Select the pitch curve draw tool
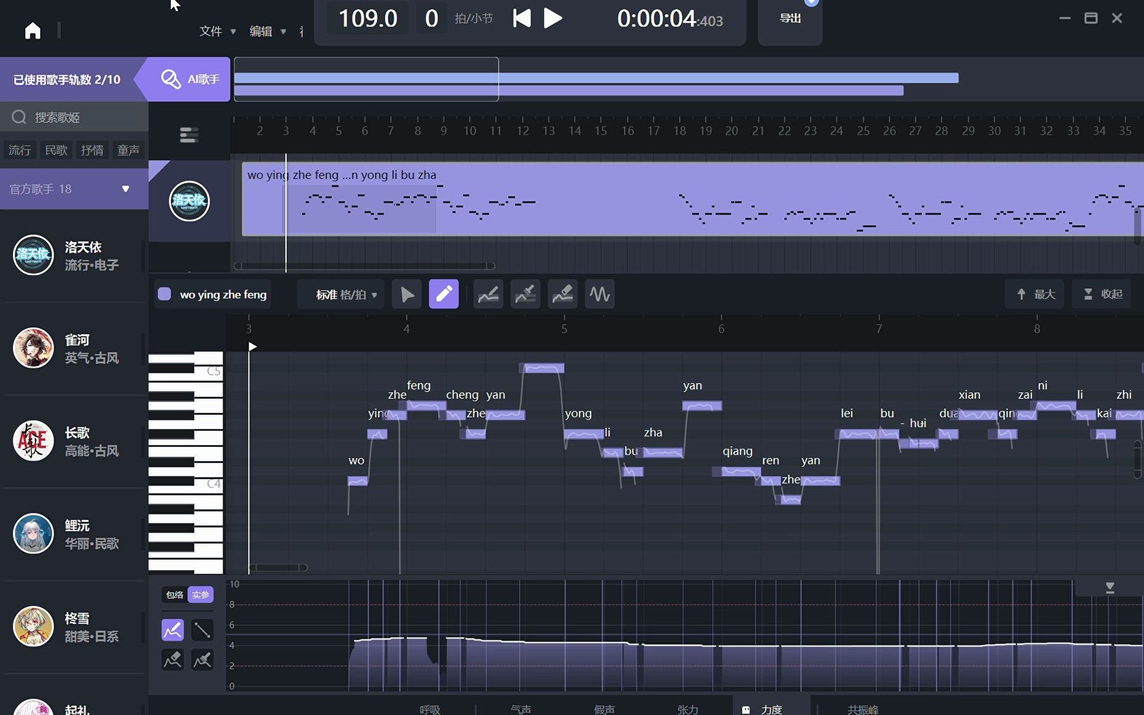The width and height of the screenshot is (1144, 715). pos(488,294)
